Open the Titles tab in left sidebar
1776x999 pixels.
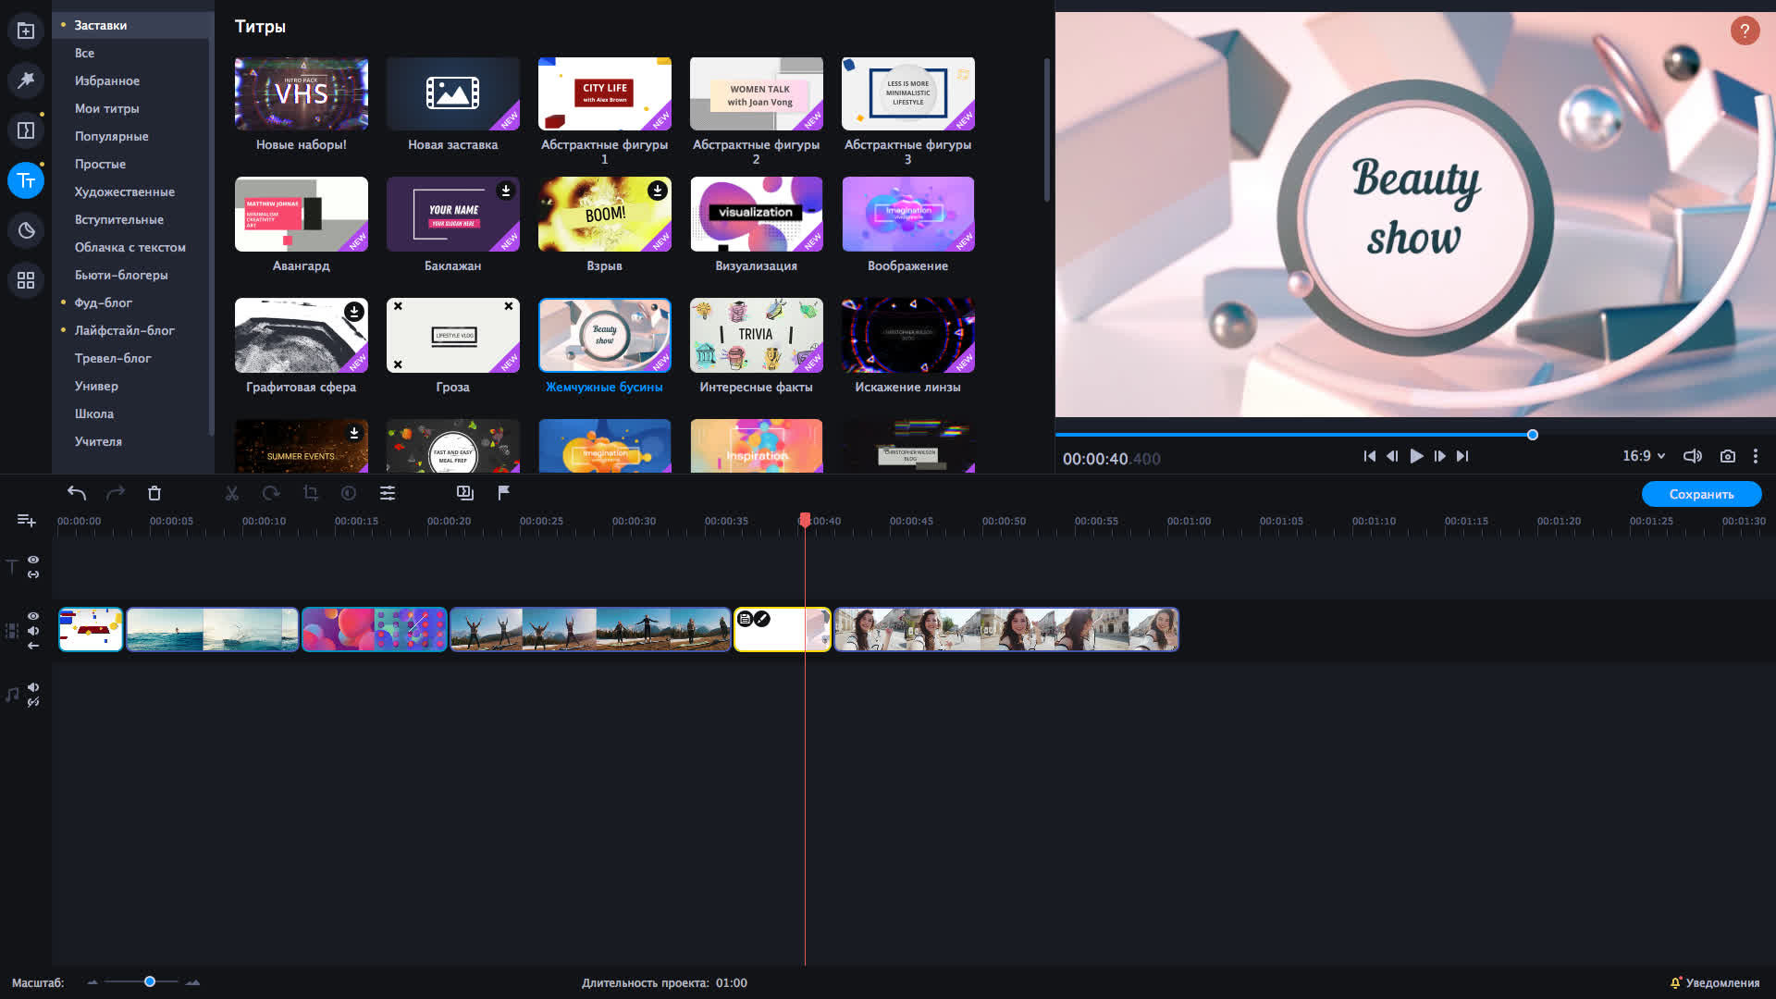tap(26, 180)
